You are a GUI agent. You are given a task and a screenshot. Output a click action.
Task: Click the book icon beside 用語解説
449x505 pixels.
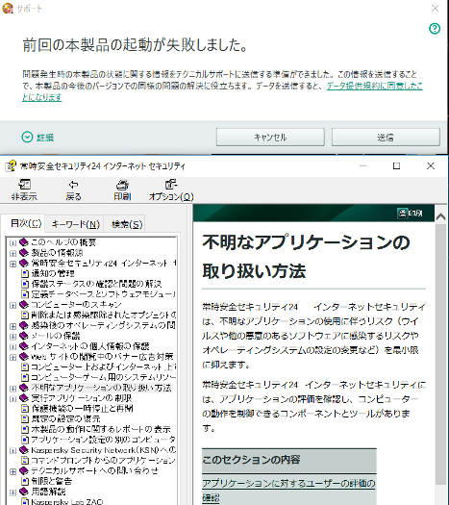(24, 492)
